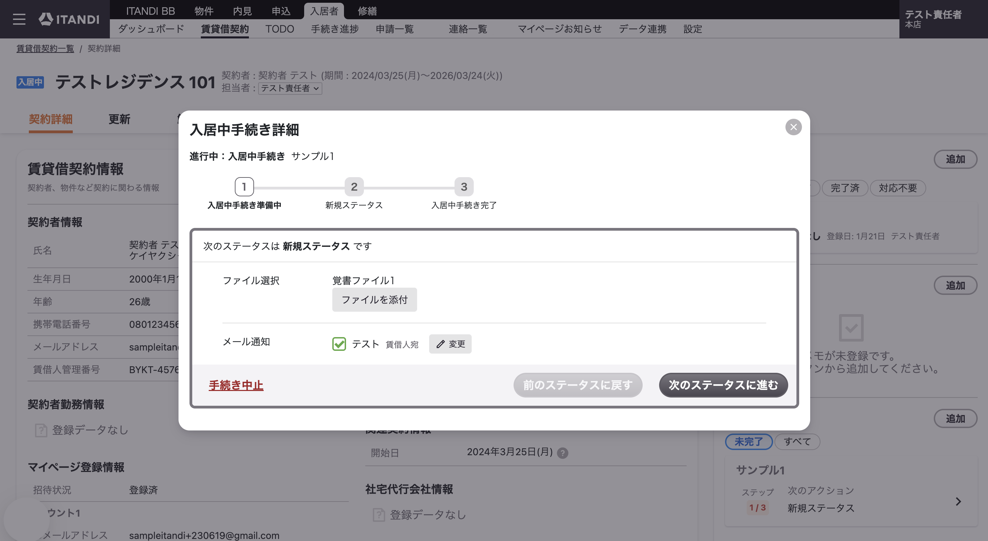Switch to 修繕 tab

[x=367, y=11]
